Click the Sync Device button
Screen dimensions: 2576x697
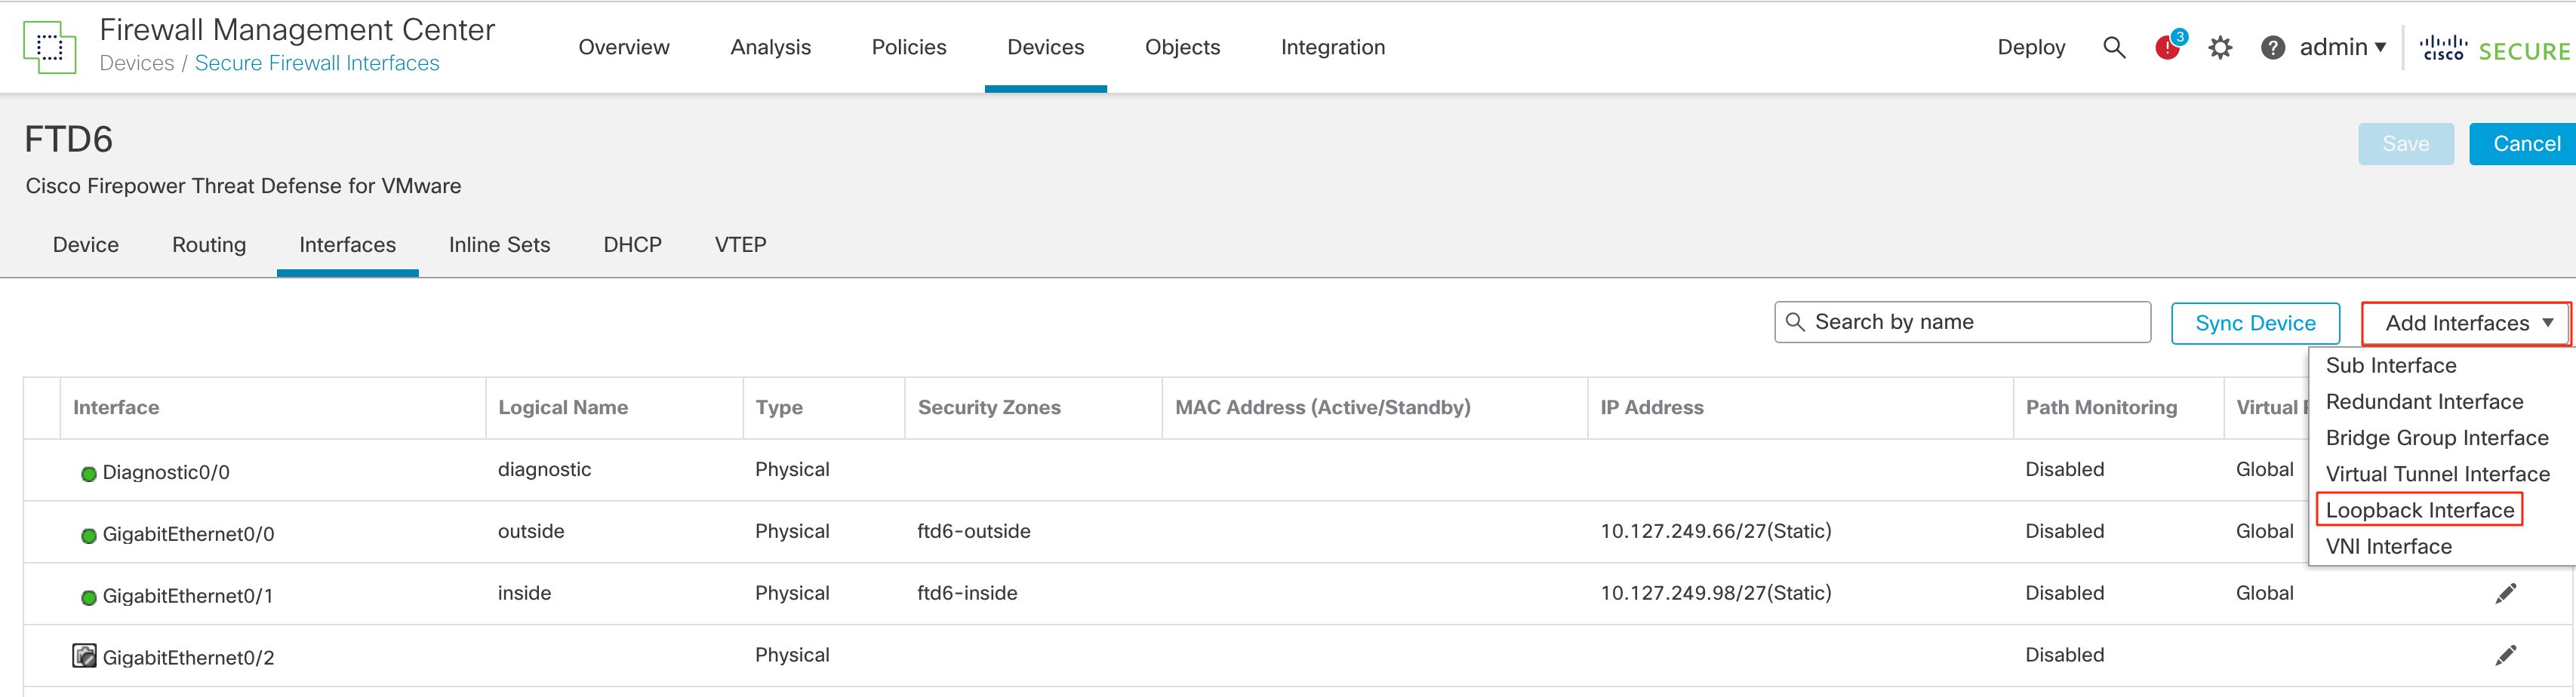(x=2255, y=322)
